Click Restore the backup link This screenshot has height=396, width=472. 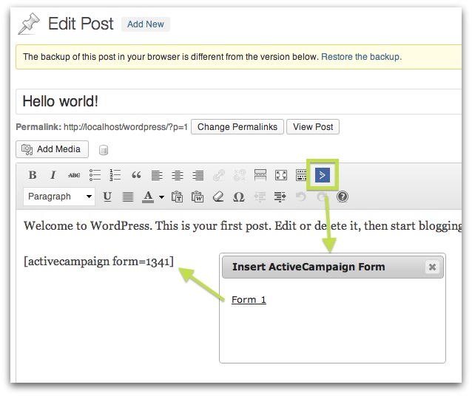361,57
